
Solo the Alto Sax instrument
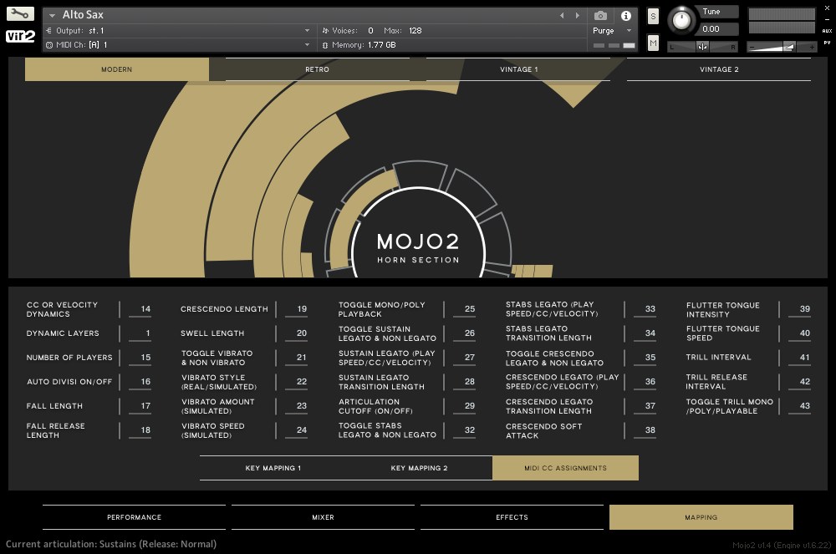[x=651, y=14]
